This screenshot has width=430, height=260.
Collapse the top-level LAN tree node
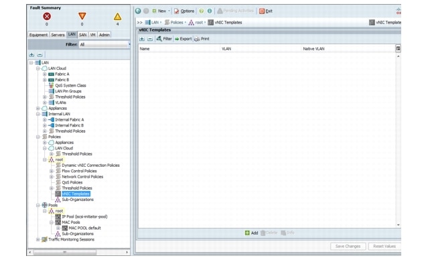point(31,63)
